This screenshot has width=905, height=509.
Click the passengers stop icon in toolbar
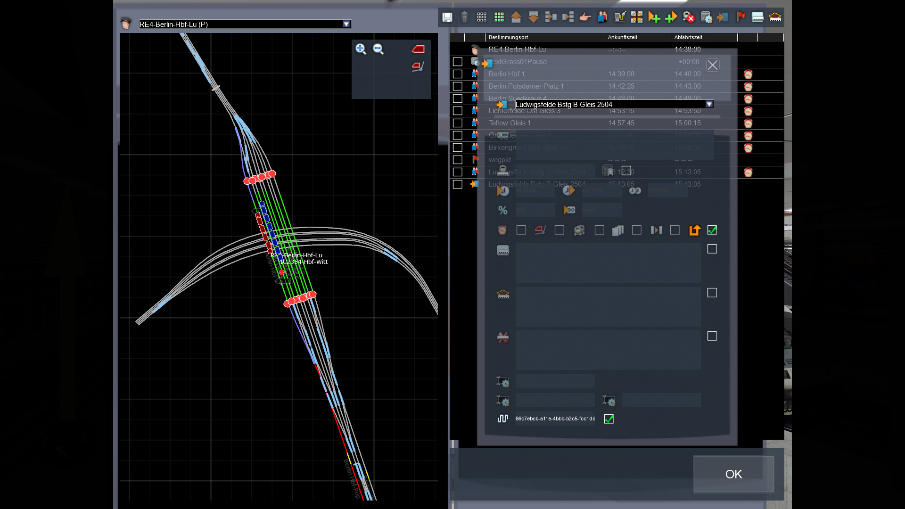point(602,17)
